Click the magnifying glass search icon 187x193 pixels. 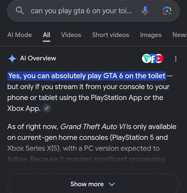20,11
